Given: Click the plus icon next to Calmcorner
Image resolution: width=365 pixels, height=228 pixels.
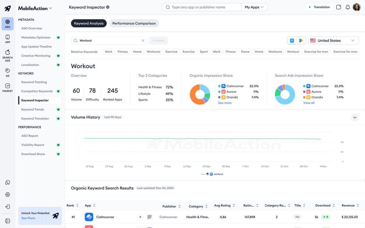Looking at the screenshot, I should coord(140,217).
